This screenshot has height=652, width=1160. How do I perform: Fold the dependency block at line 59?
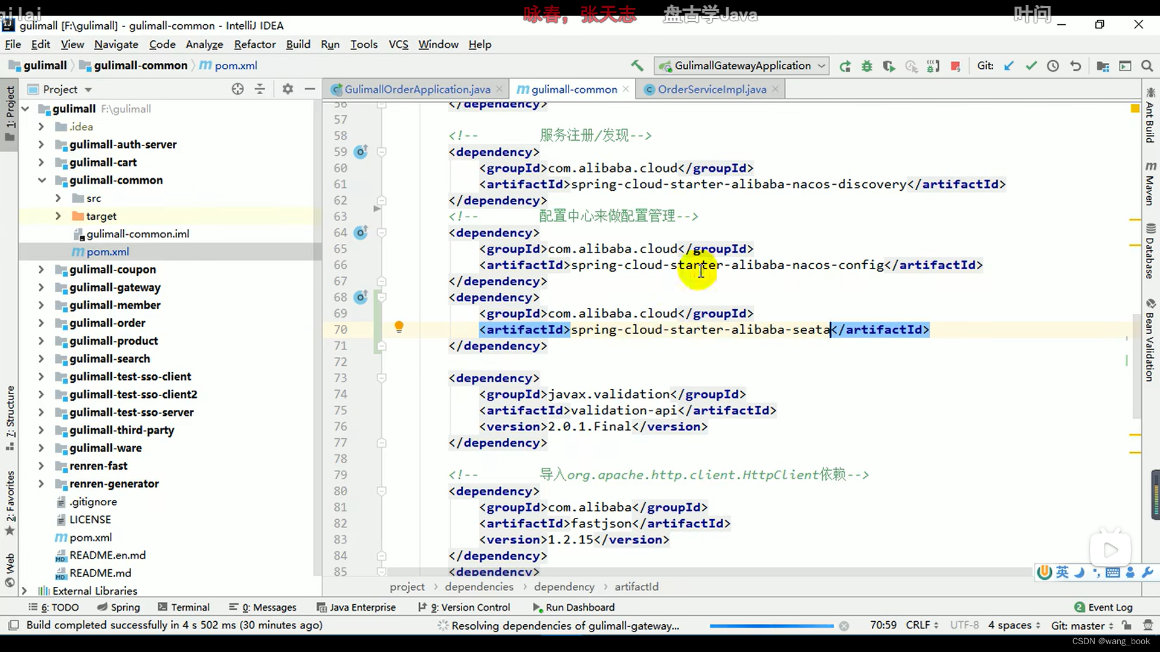(x=382, y=152)
